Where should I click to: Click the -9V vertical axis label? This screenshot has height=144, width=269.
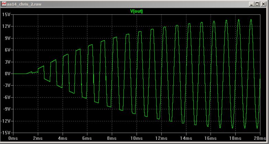[x=7, y=109]
